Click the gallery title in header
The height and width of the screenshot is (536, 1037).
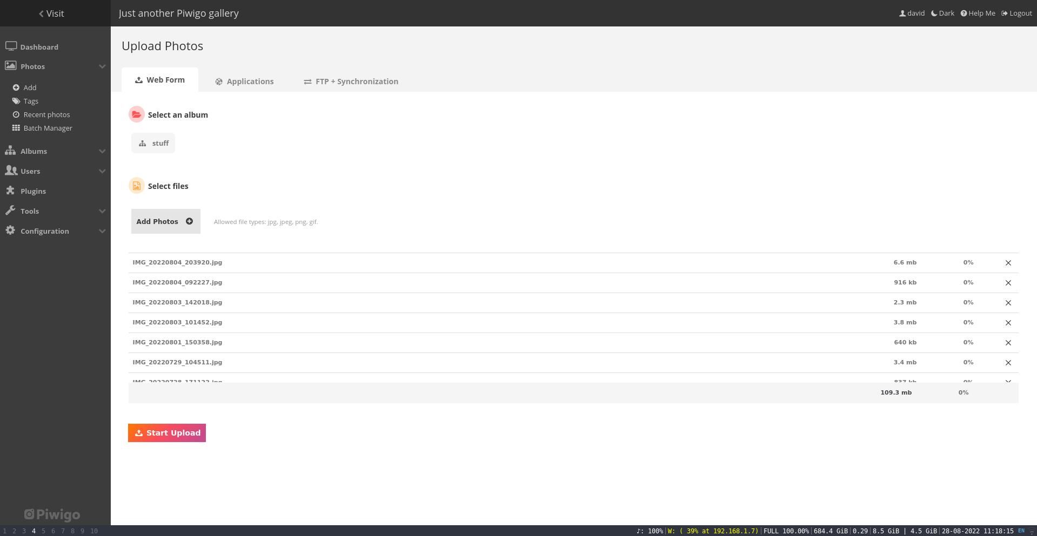pyautogui.click(x=179, y=13)
